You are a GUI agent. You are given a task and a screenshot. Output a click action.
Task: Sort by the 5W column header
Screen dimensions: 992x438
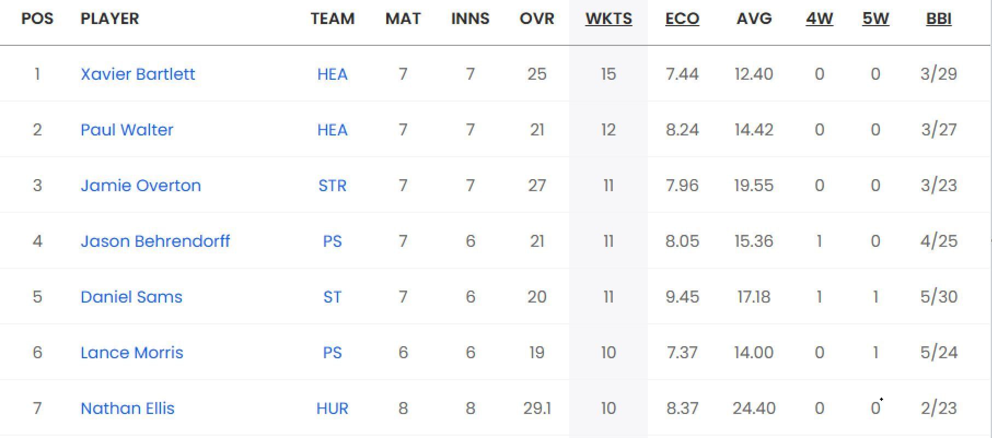coord(875,19)
